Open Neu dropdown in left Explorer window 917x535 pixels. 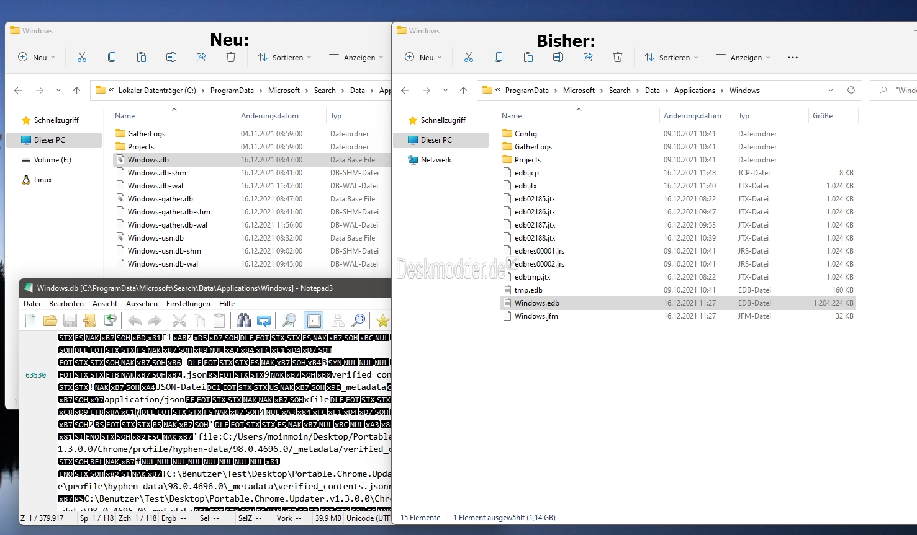click(x=37, y=57)
